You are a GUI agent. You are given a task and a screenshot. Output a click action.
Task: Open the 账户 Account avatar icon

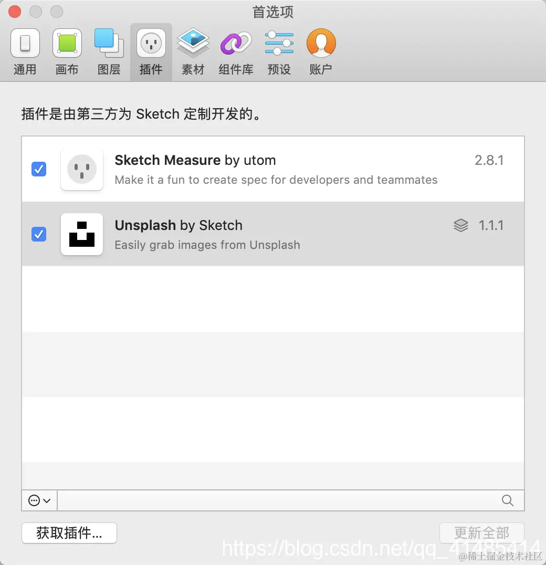[x=321, y=44]
